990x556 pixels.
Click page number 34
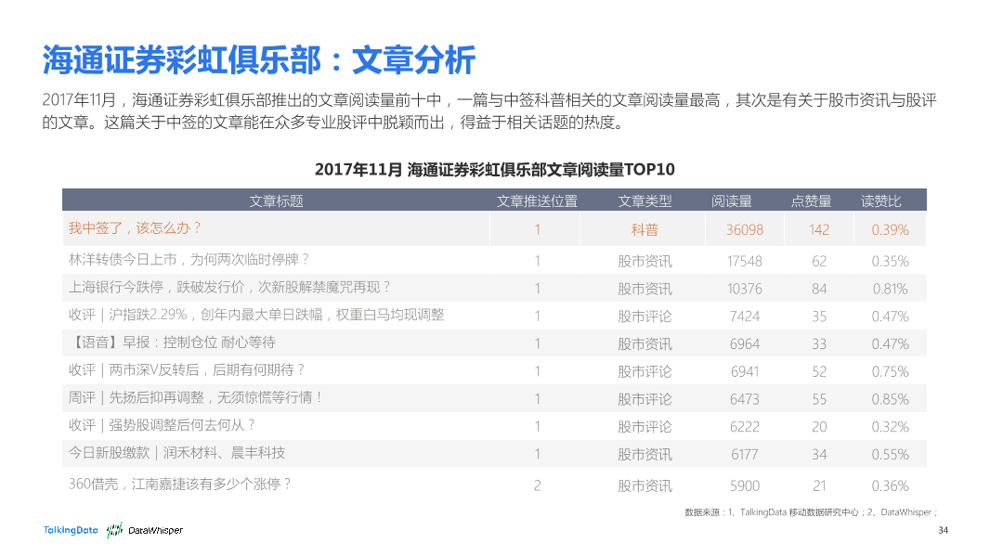[943, 530]
